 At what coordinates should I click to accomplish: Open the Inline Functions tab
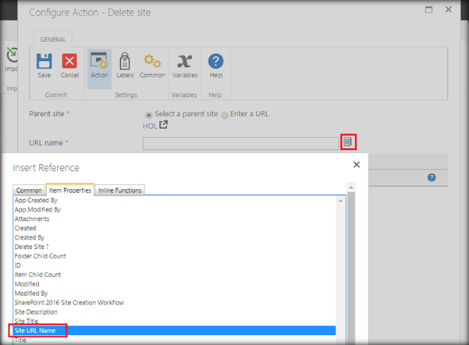pos(120,190)
